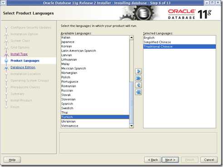Maximize the installer window
The image size is (223, 167).
[x=212, y=2]
